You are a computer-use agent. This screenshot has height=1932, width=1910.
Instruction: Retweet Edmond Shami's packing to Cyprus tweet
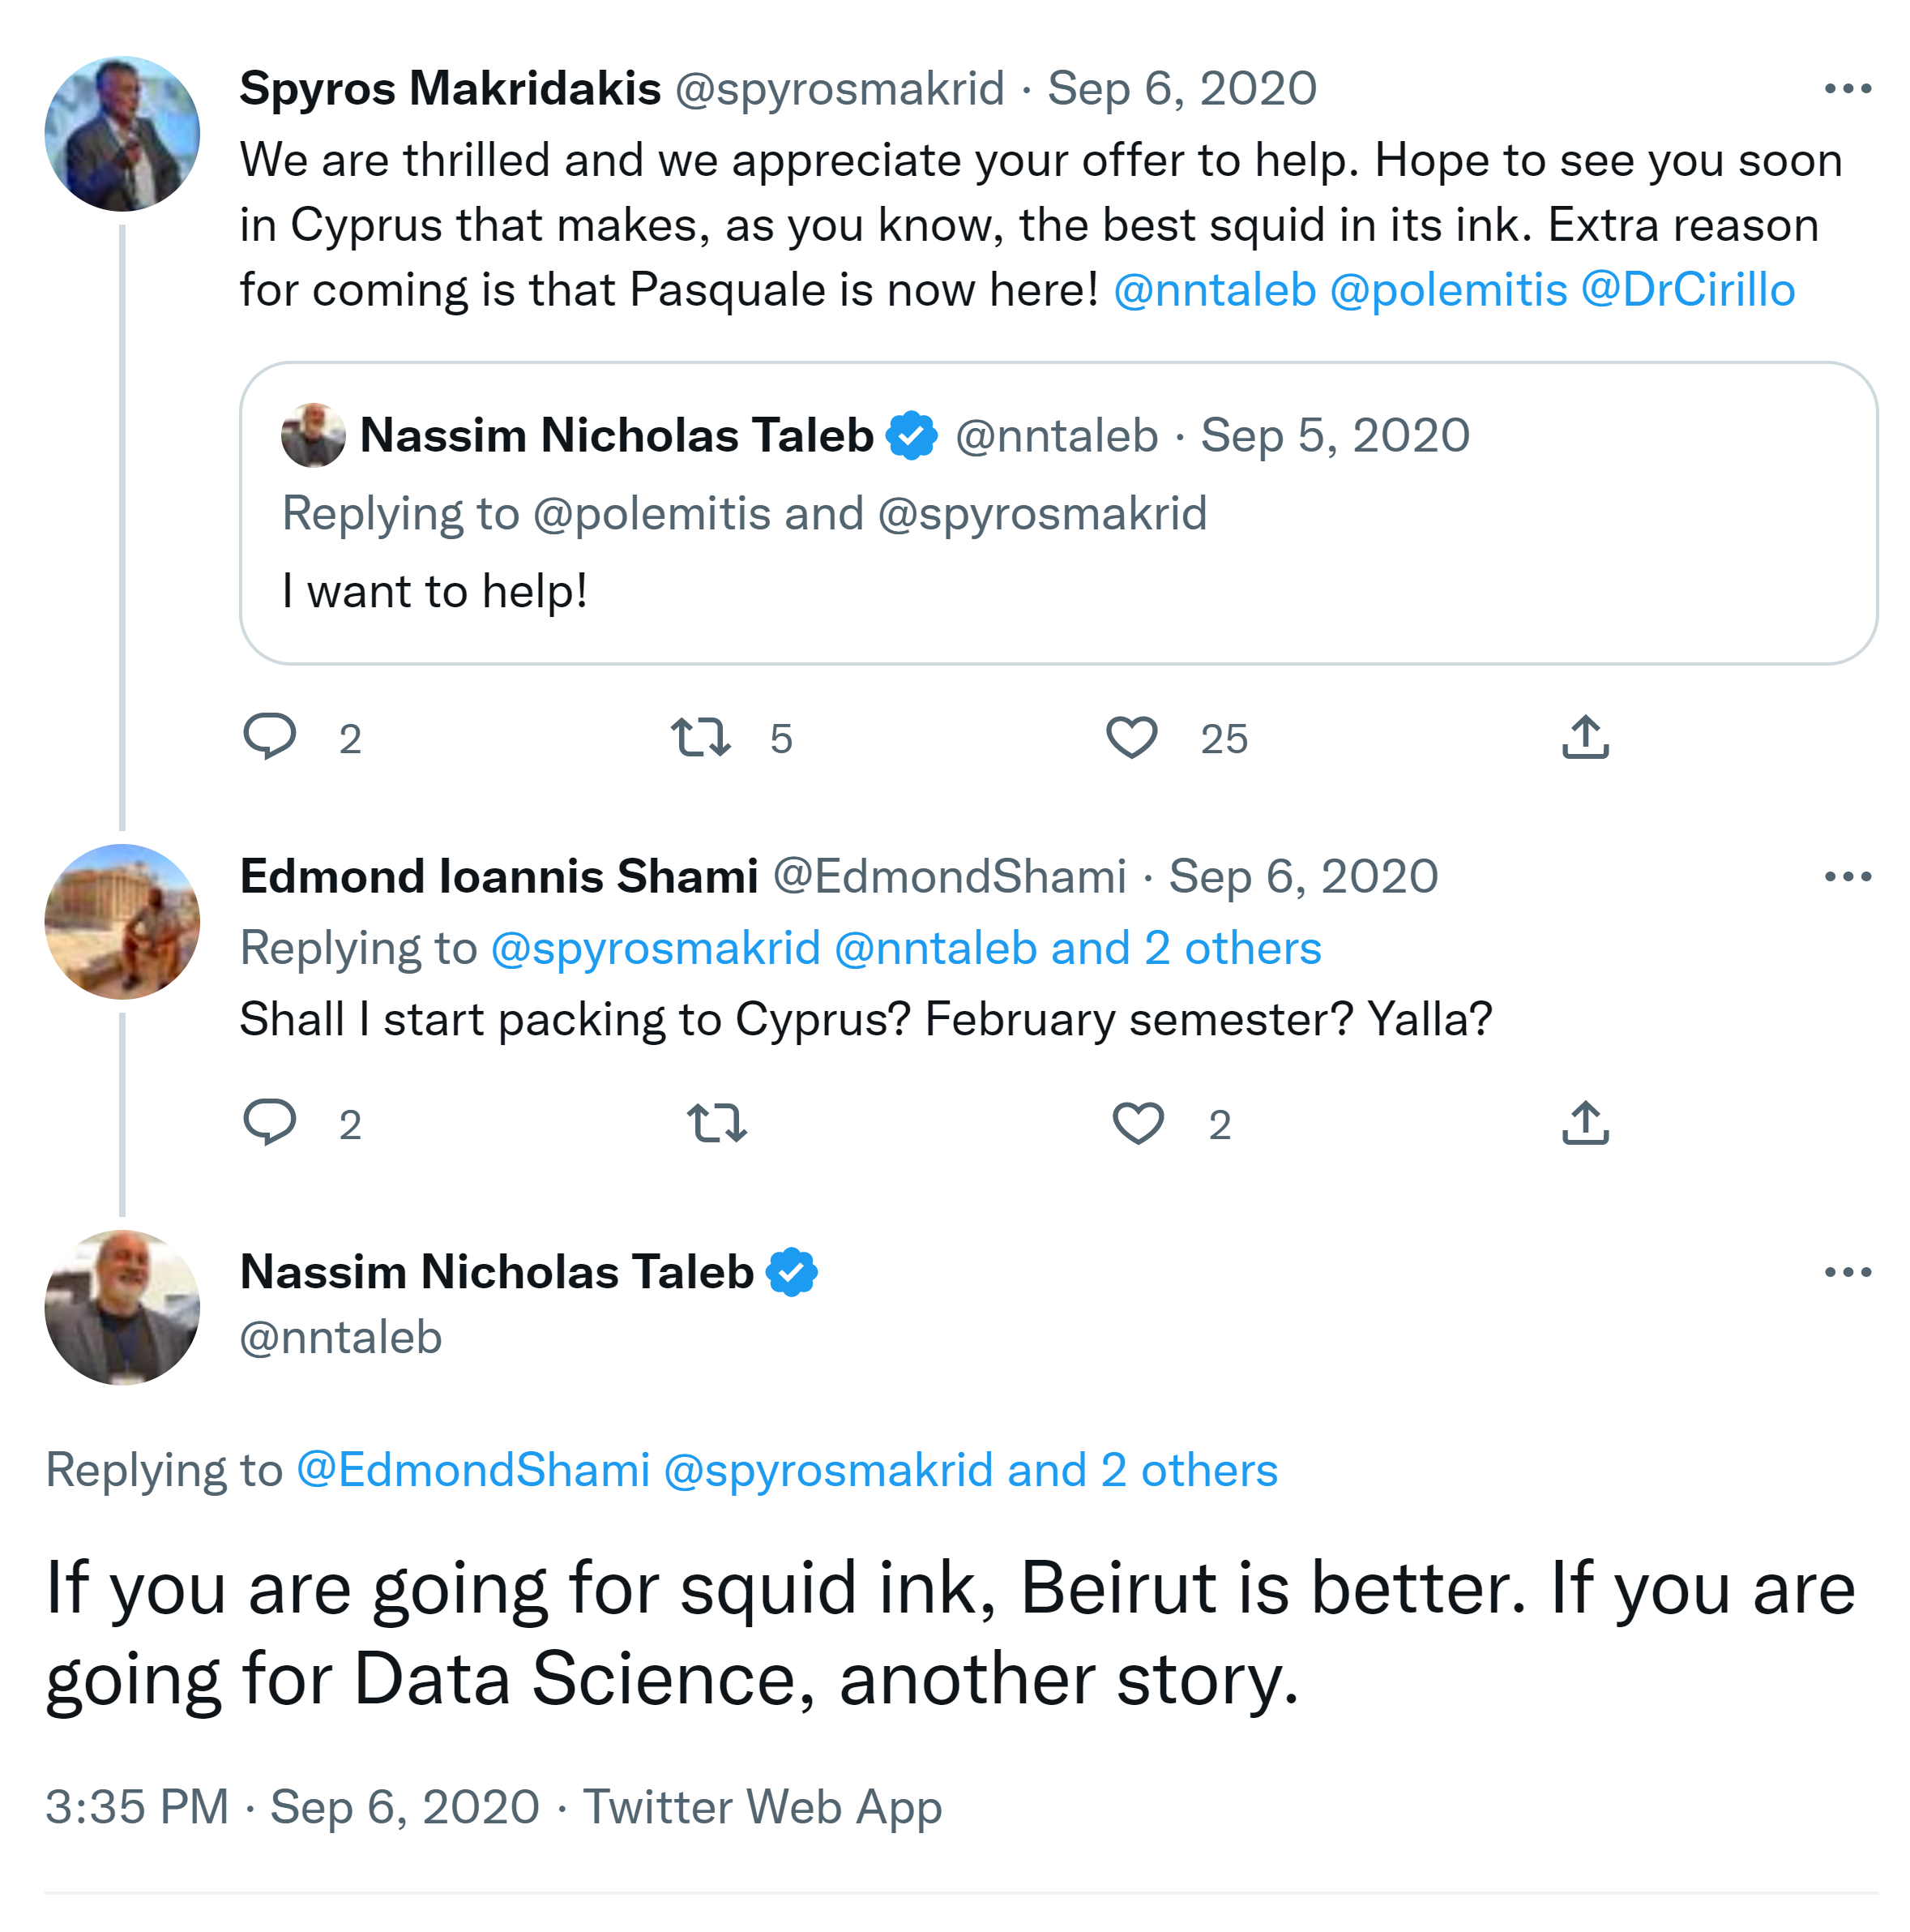click(x=716, y=1123)
